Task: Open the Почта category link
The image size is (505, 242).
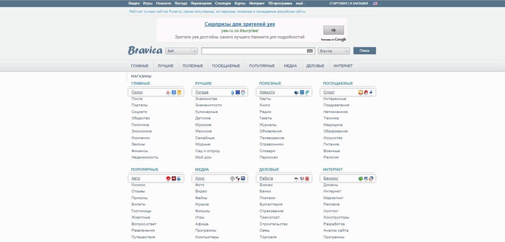Action: (137, 99)
